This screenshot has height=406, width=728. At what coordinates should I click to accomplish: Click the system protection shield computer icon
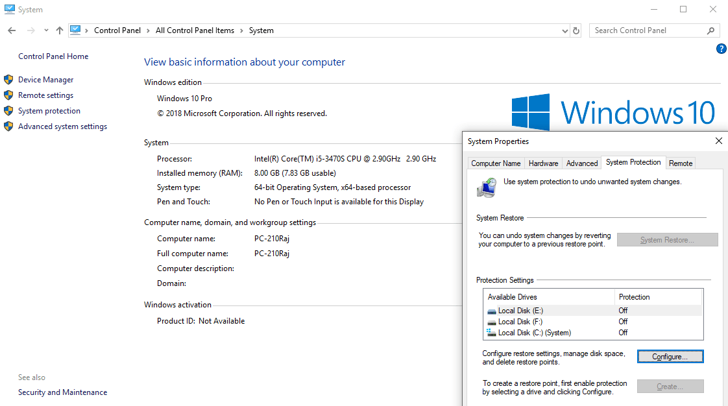487,187
